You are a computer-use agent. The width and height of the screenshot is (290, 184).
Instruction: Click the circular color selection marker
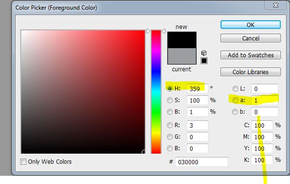coord(144,152)
